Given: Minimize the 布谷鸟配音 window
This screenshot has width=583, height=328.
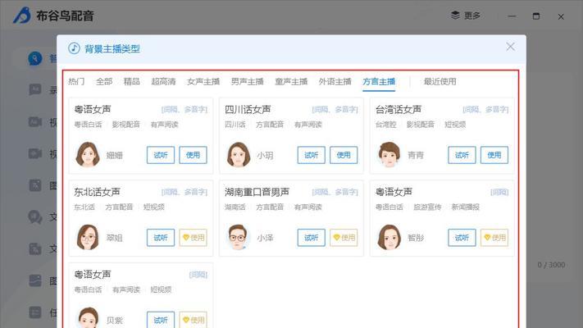Looking at the screenshot, I should 512,16.
